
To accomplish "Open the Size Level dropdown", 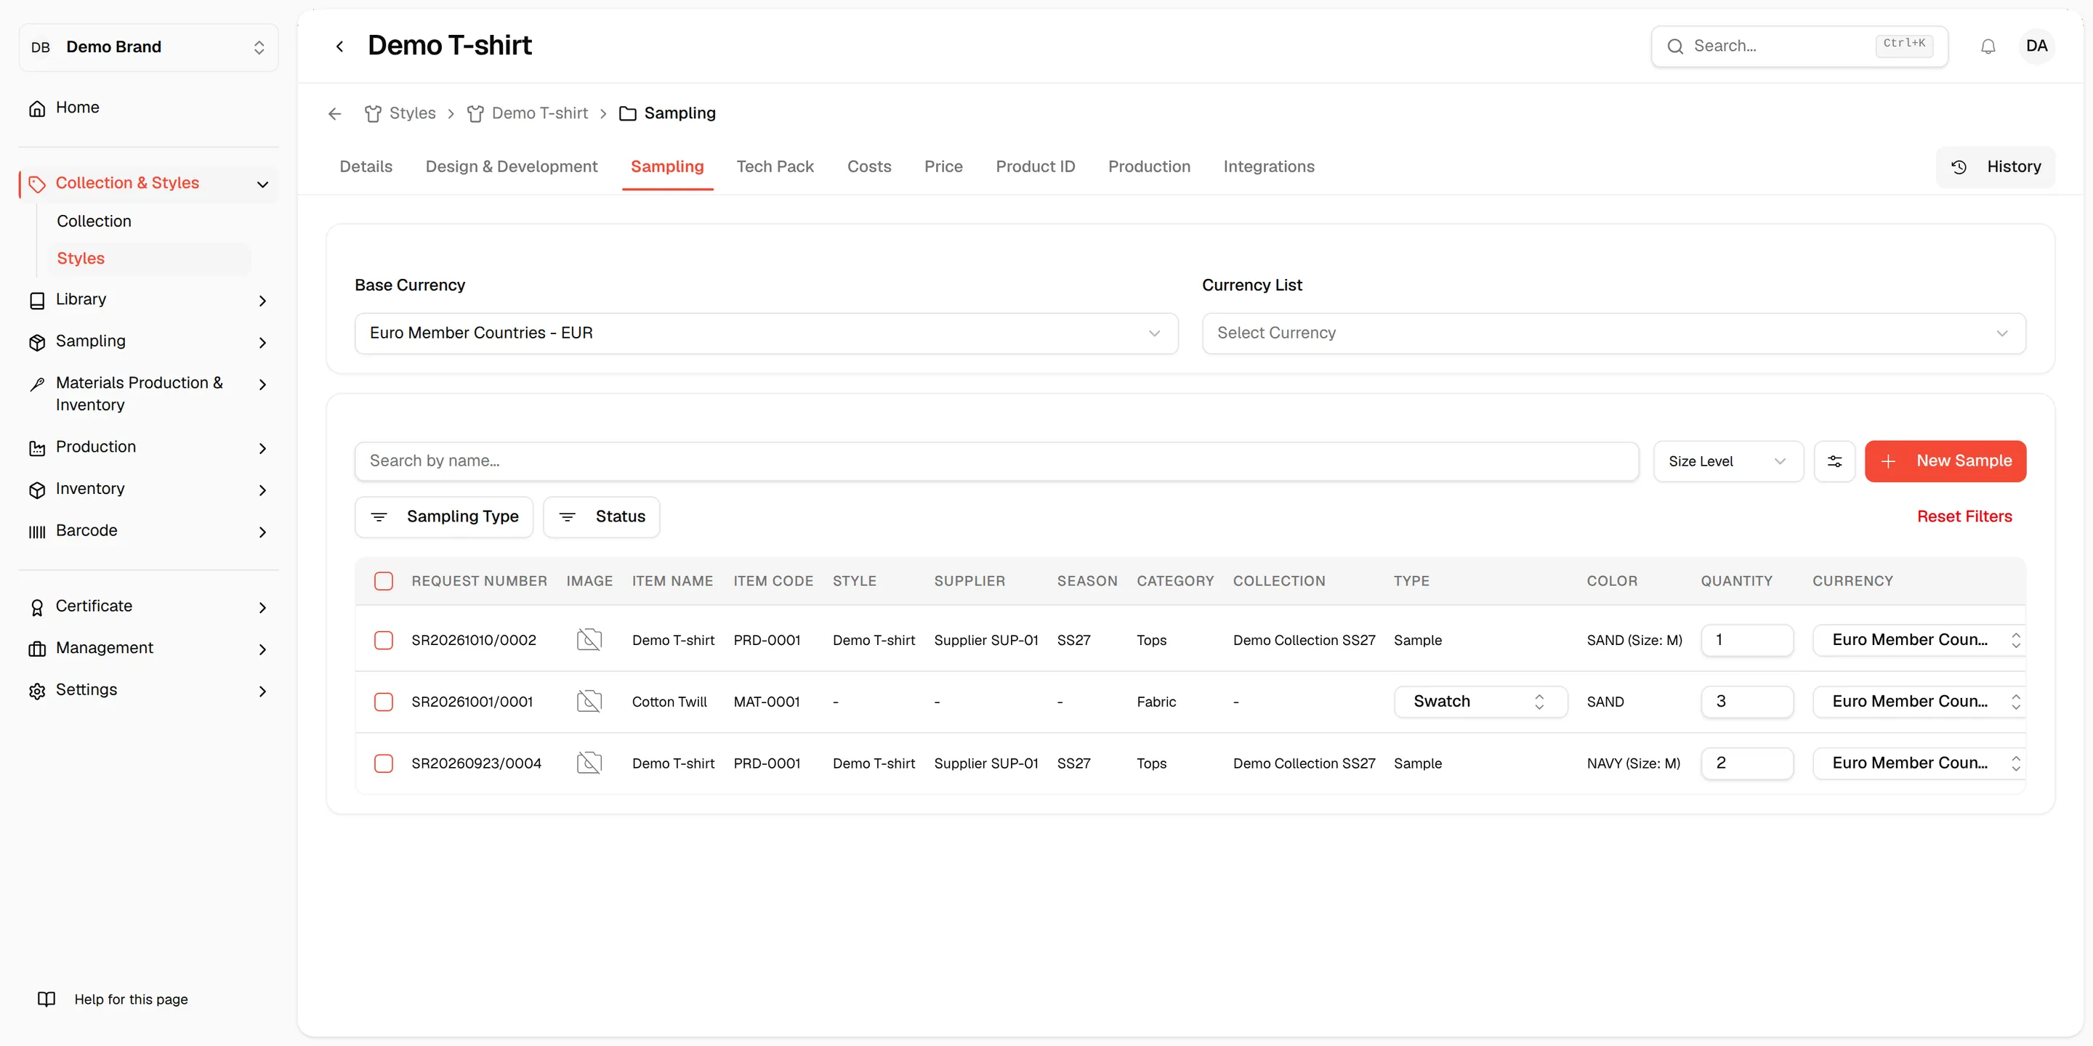I will (x=1728, y=461).
